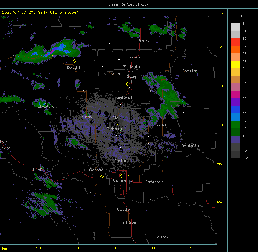Select the magenta swatch in the dBZ legend
258x252 pixels.
(235, 94)
